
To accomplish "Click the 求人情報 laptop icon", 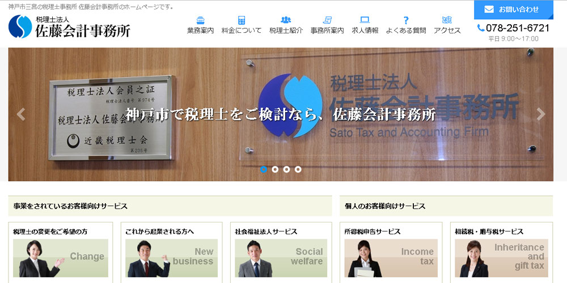I will pos(365,20).
